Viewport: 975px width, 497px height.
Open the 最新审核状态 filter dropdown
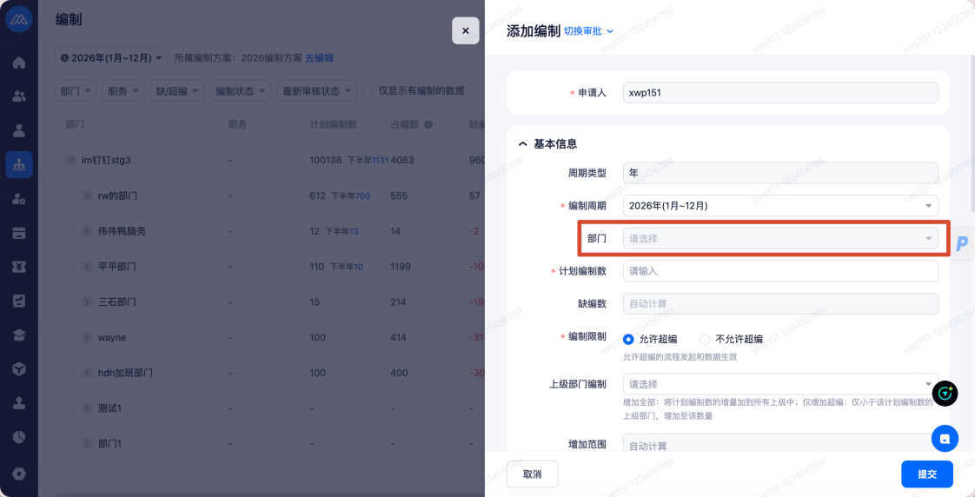(316, 91)
